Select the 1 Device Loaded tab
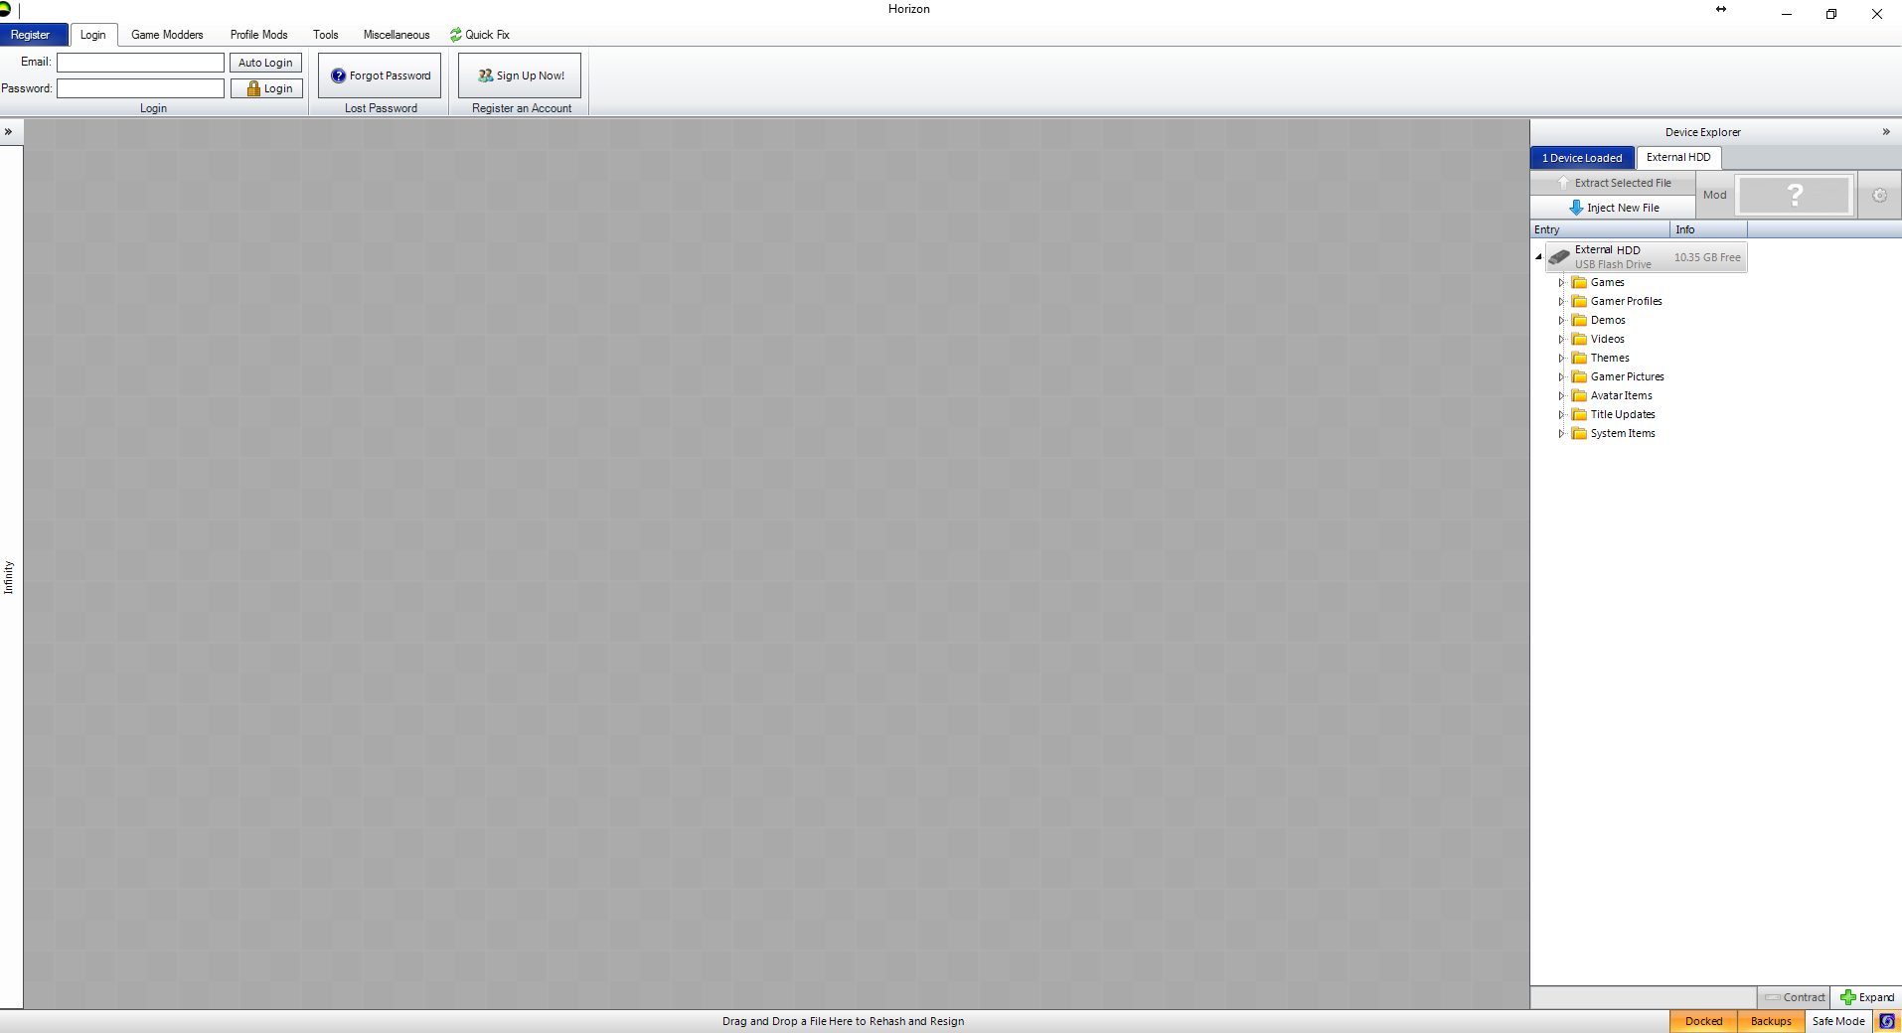Screen dimensions: 1902x1033 click(x=1582, y=158)
